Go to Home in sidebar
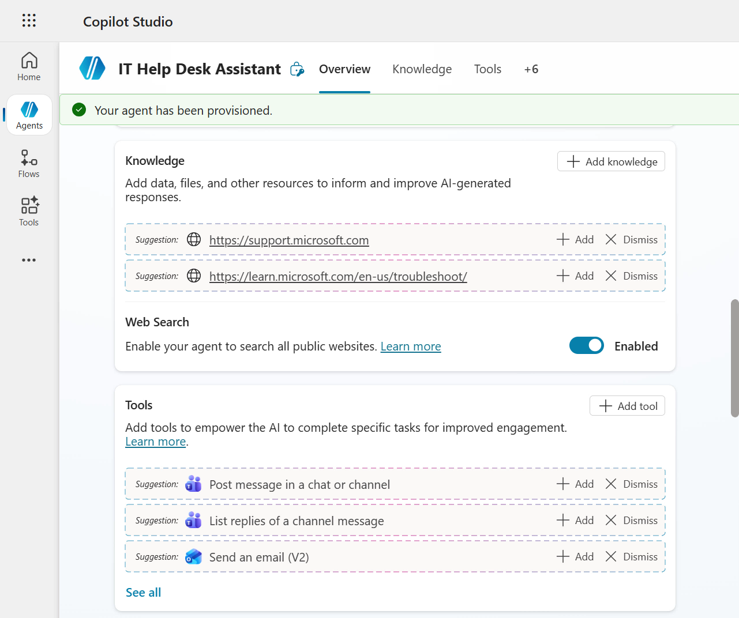 pyautogui.click(x=29, y=67)
